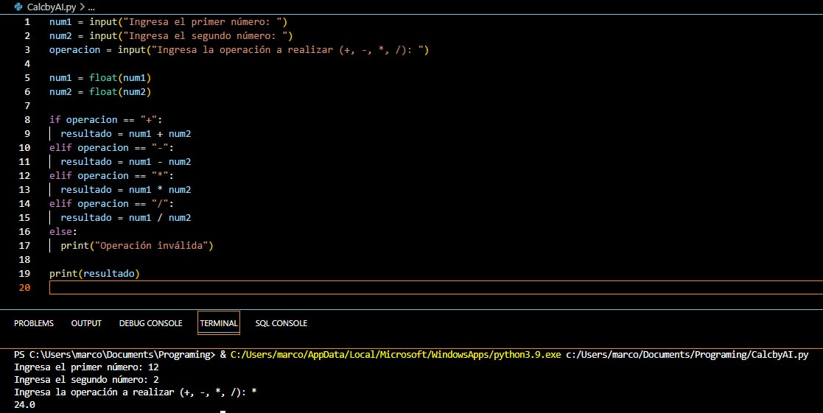Click float(num1) on line 5

(x=119, y=78)
